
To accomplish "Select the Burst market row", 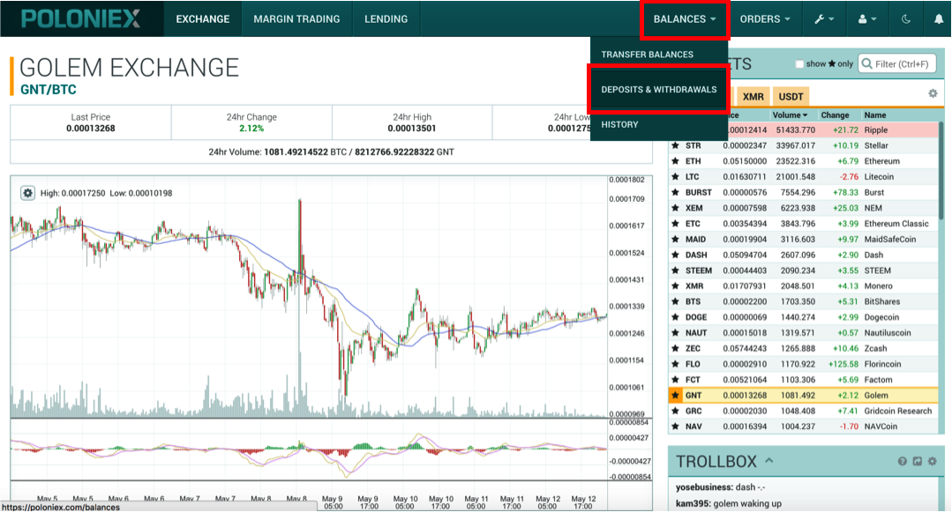I will point(803,192).
